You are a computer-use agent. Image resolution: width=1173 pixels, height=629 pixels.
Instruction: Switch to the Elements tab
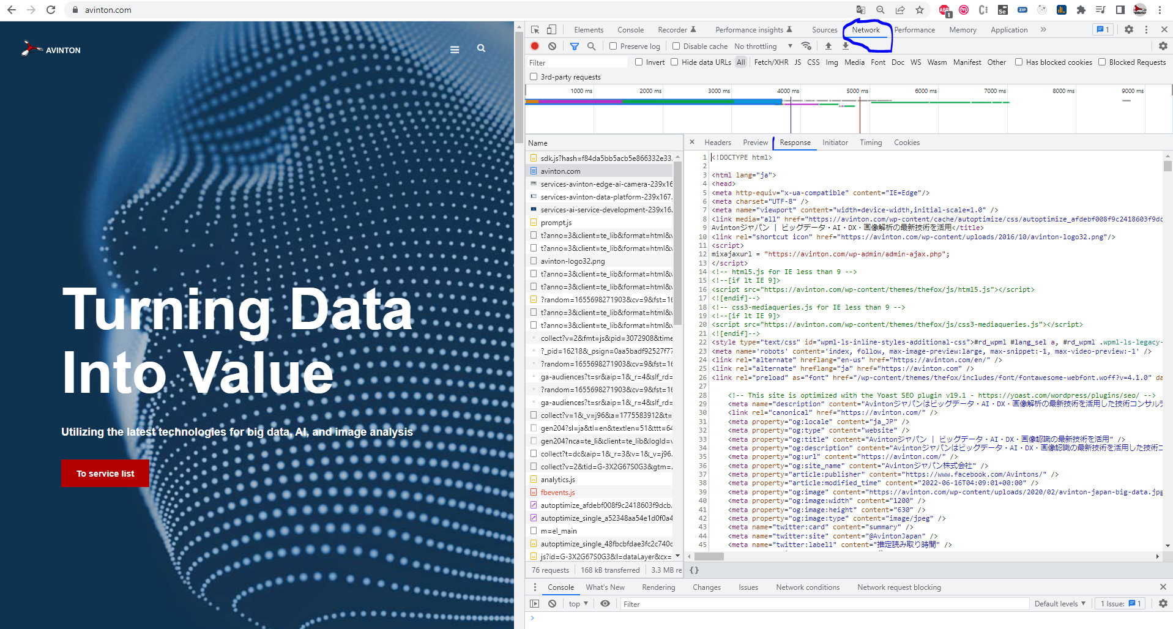589,29
